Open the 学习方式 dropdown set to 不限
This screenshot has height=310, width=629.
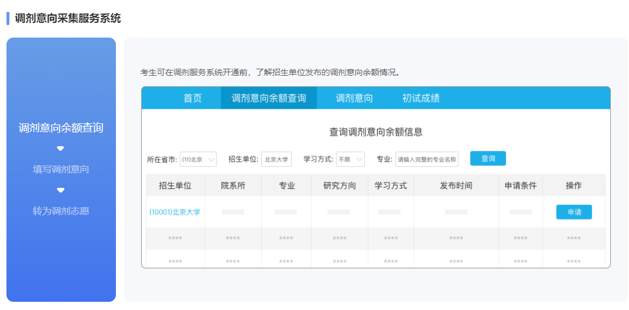click(x=351, y=159)
